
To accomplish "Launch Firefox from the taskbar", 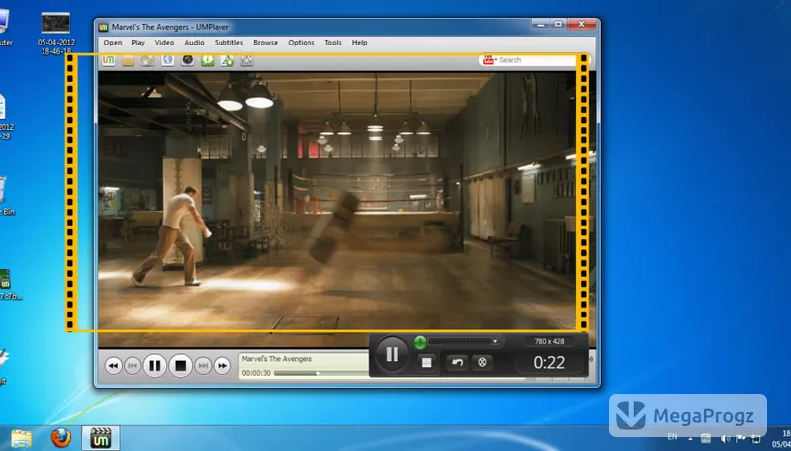I will [x=61, y=438].
